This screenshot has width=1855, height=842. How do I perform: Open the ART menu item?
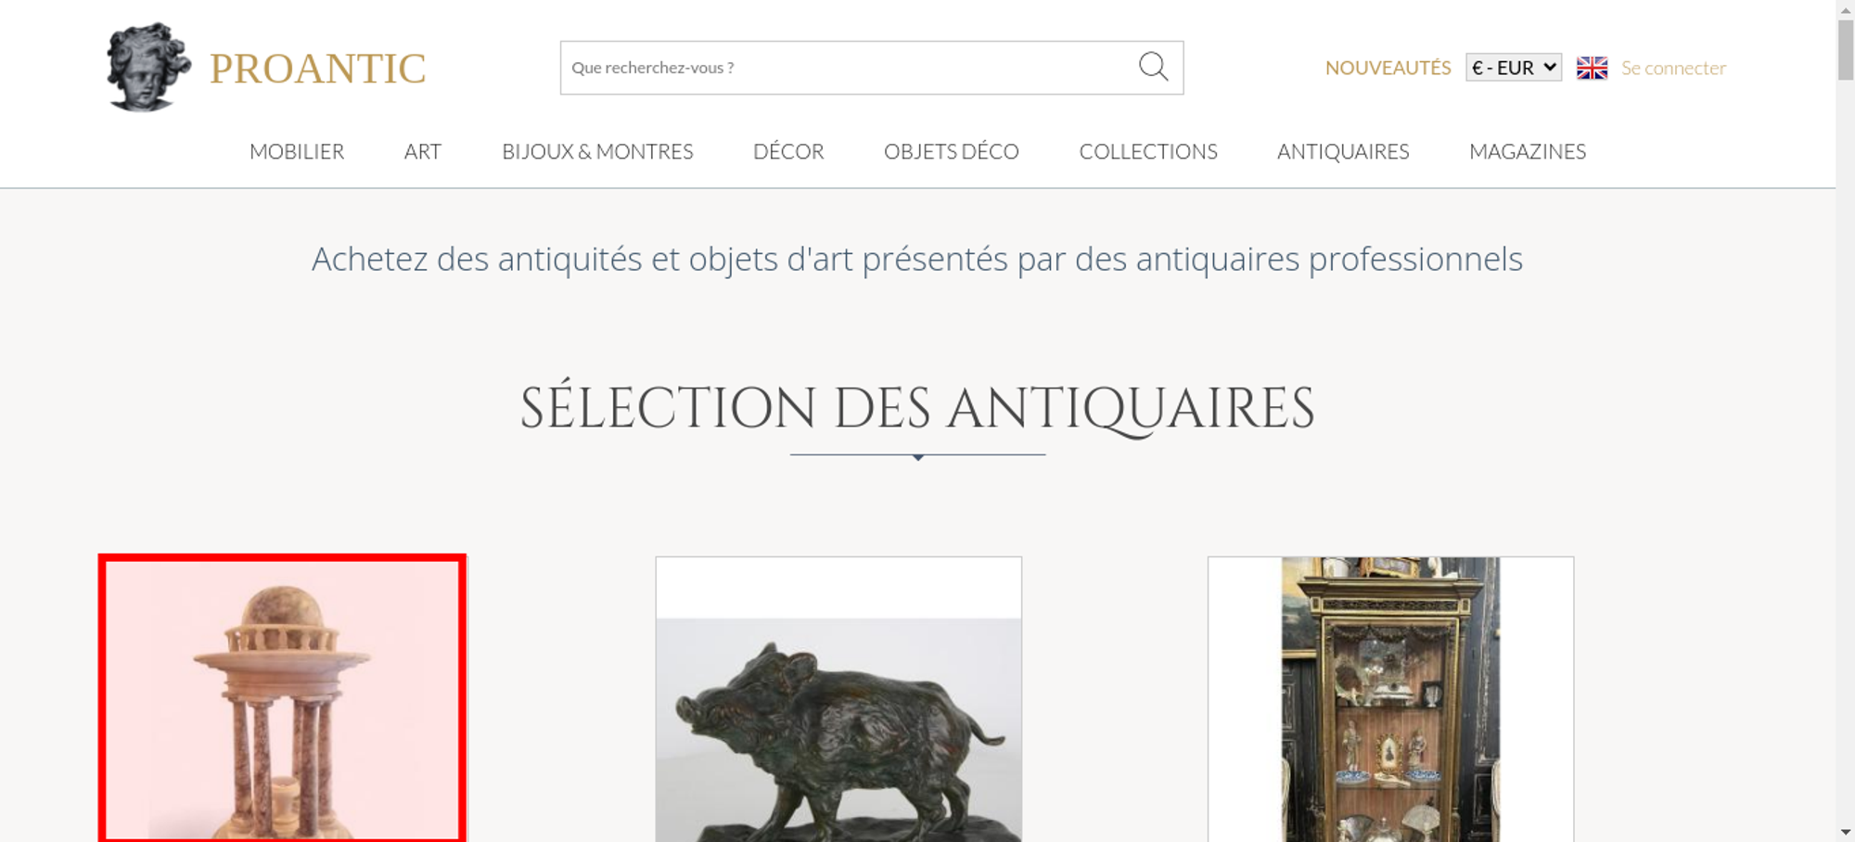click(x=423, y=151)
